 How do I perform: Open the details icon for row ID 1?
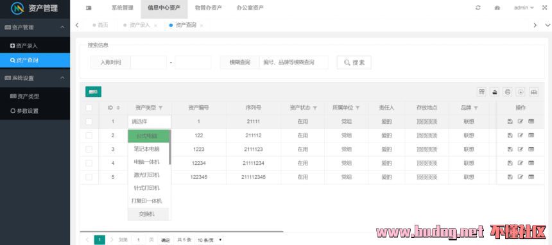(x=531, y=121)
